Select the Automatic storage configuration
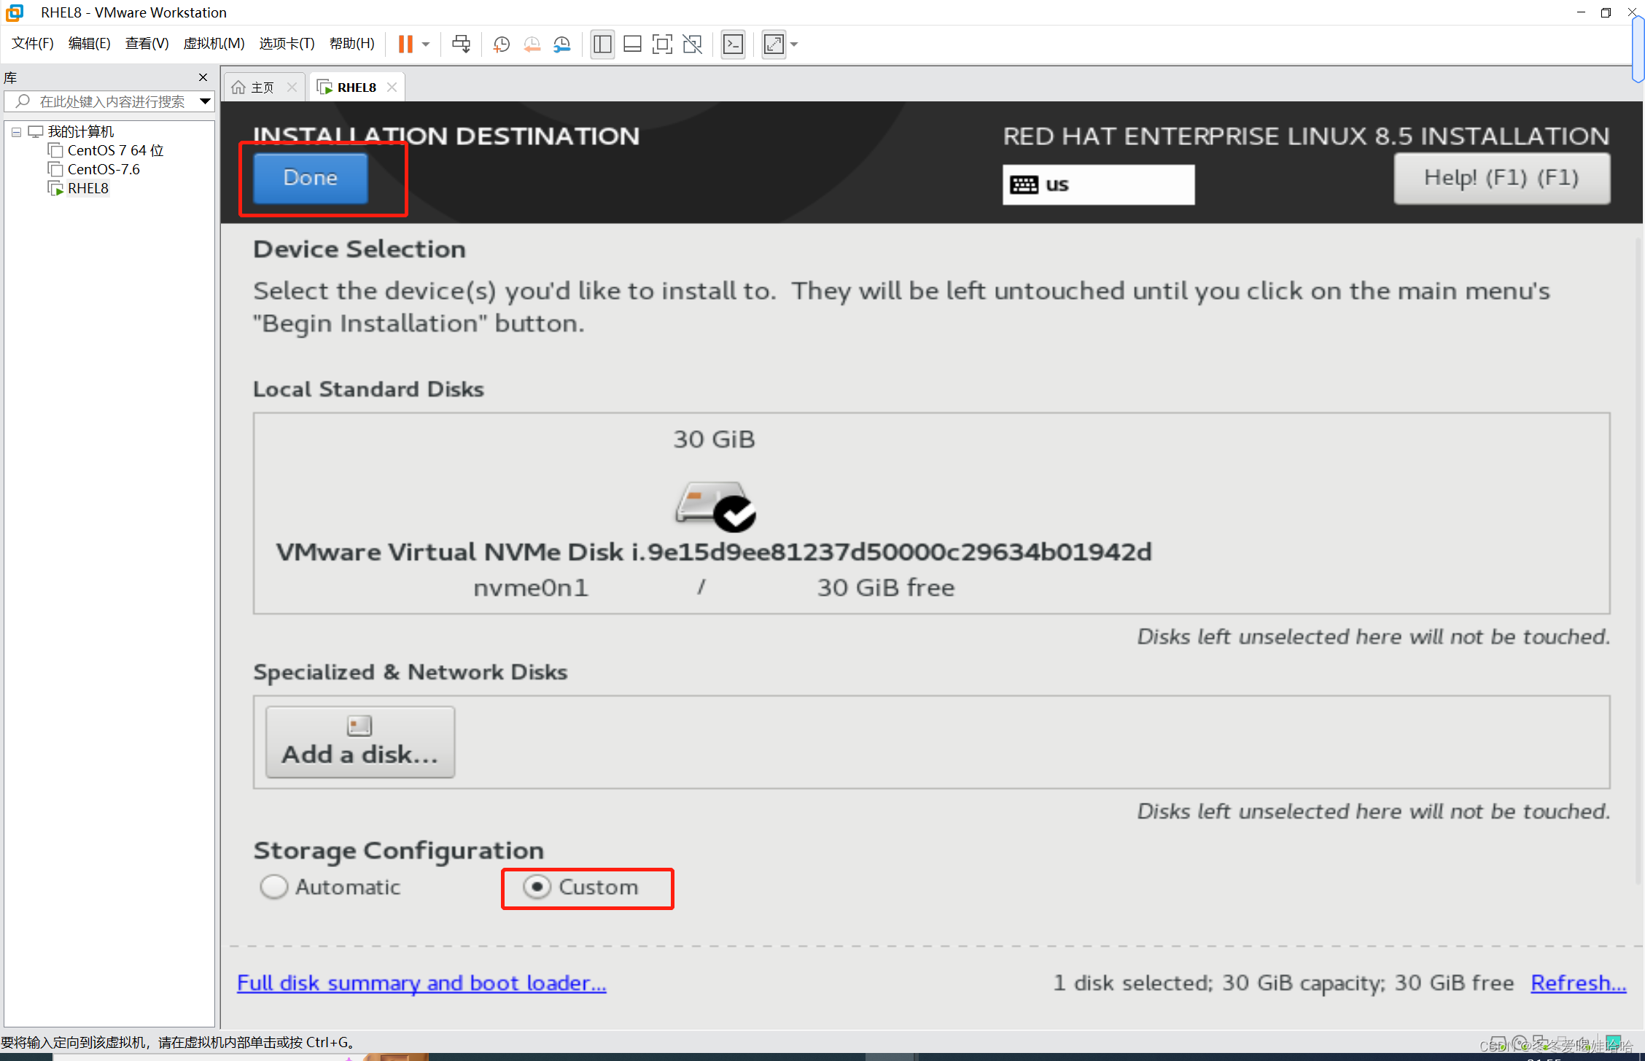This screenshot has height=1061, width=1645. pyautogui.click(x=330, y=887)
